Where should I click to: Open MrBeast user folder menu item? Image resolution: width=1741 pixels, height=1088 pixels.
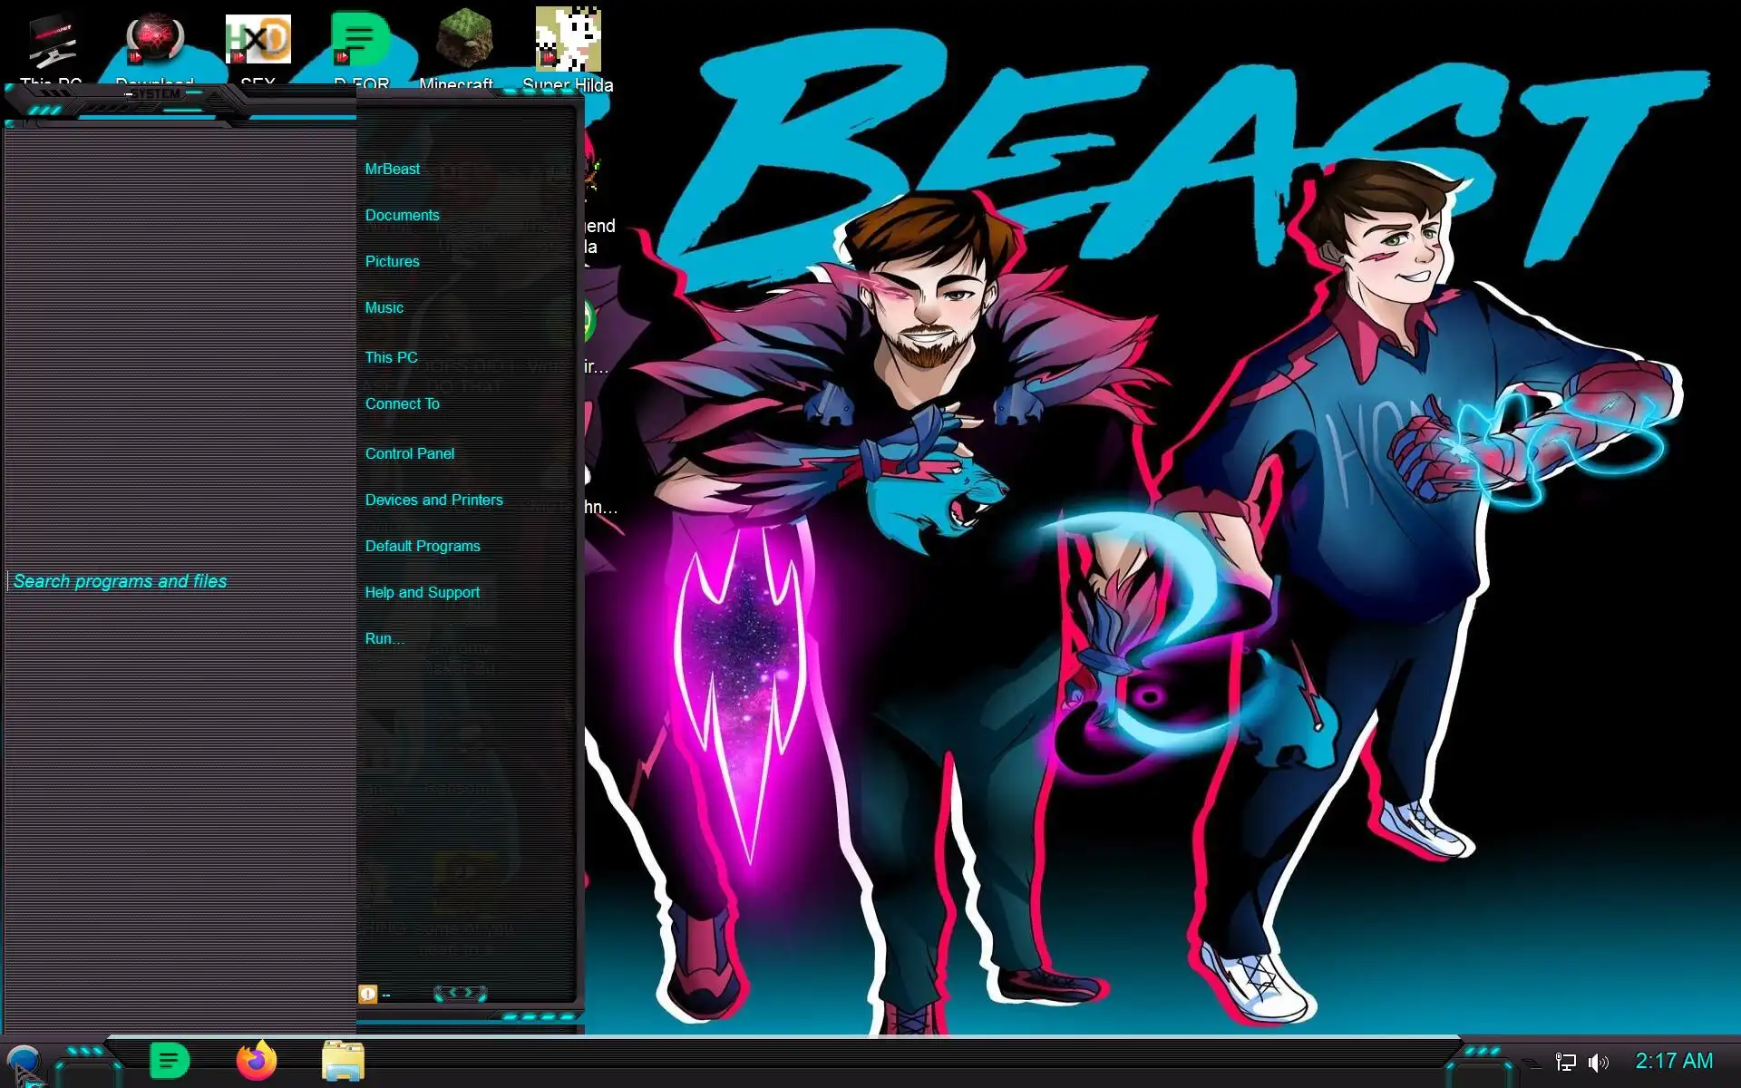[x=392, y=169]
